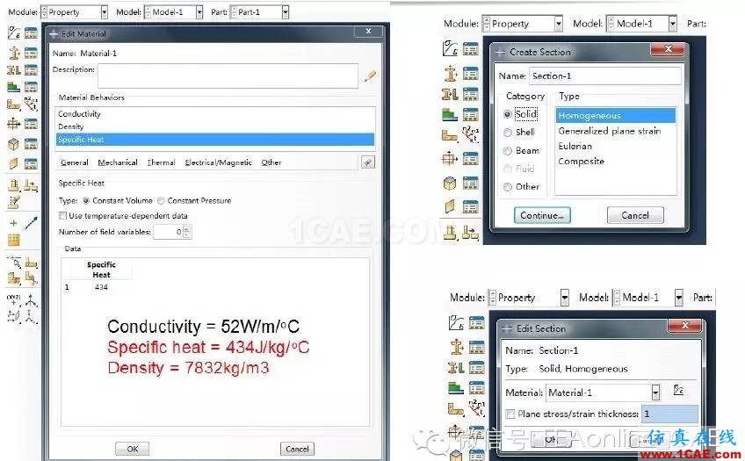Select Constant Volume specific heat type

[86, 201]
